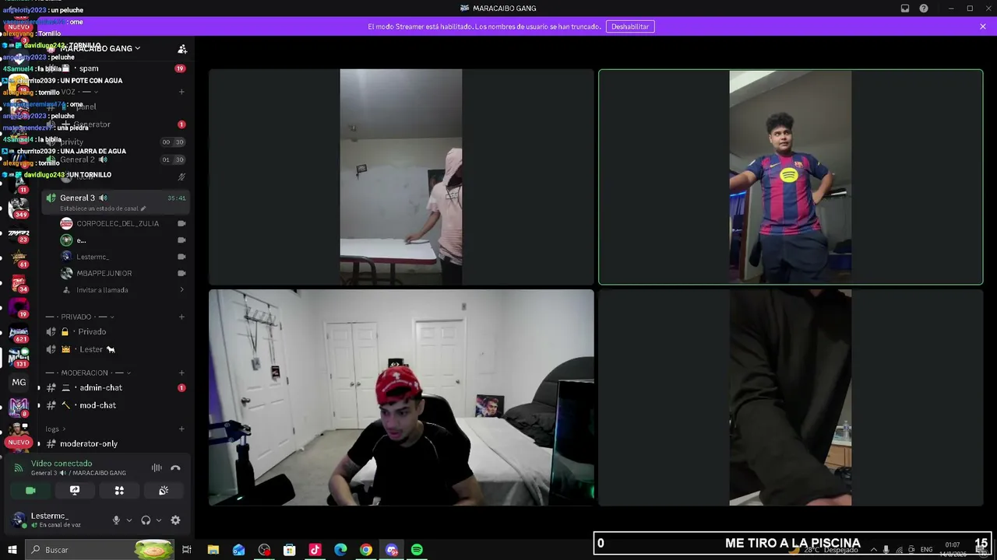
Task: Create channel in the VOZ category
Action: (181, 92)
